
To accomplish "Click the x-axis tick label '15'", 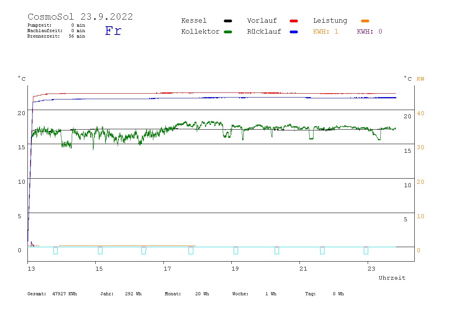I will click(x=99, y=269).
